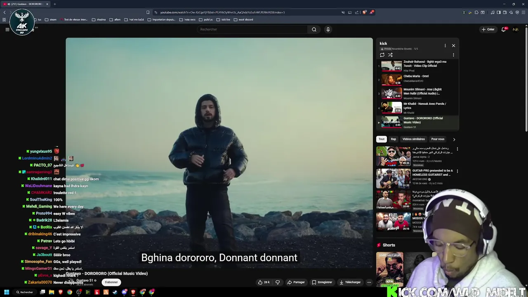Play Mr Khalid - Nensak Avec Parole
This screenshot has width=528, height=297.
pos(417,108)
